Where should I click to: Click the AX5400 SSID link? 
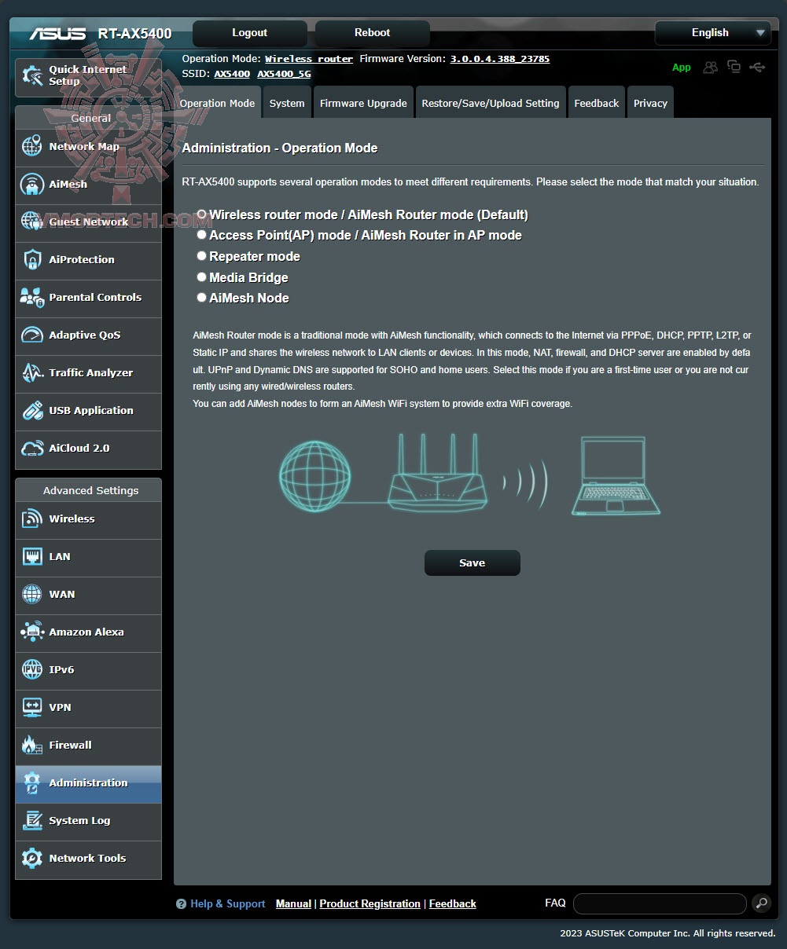tap(232, 74)
